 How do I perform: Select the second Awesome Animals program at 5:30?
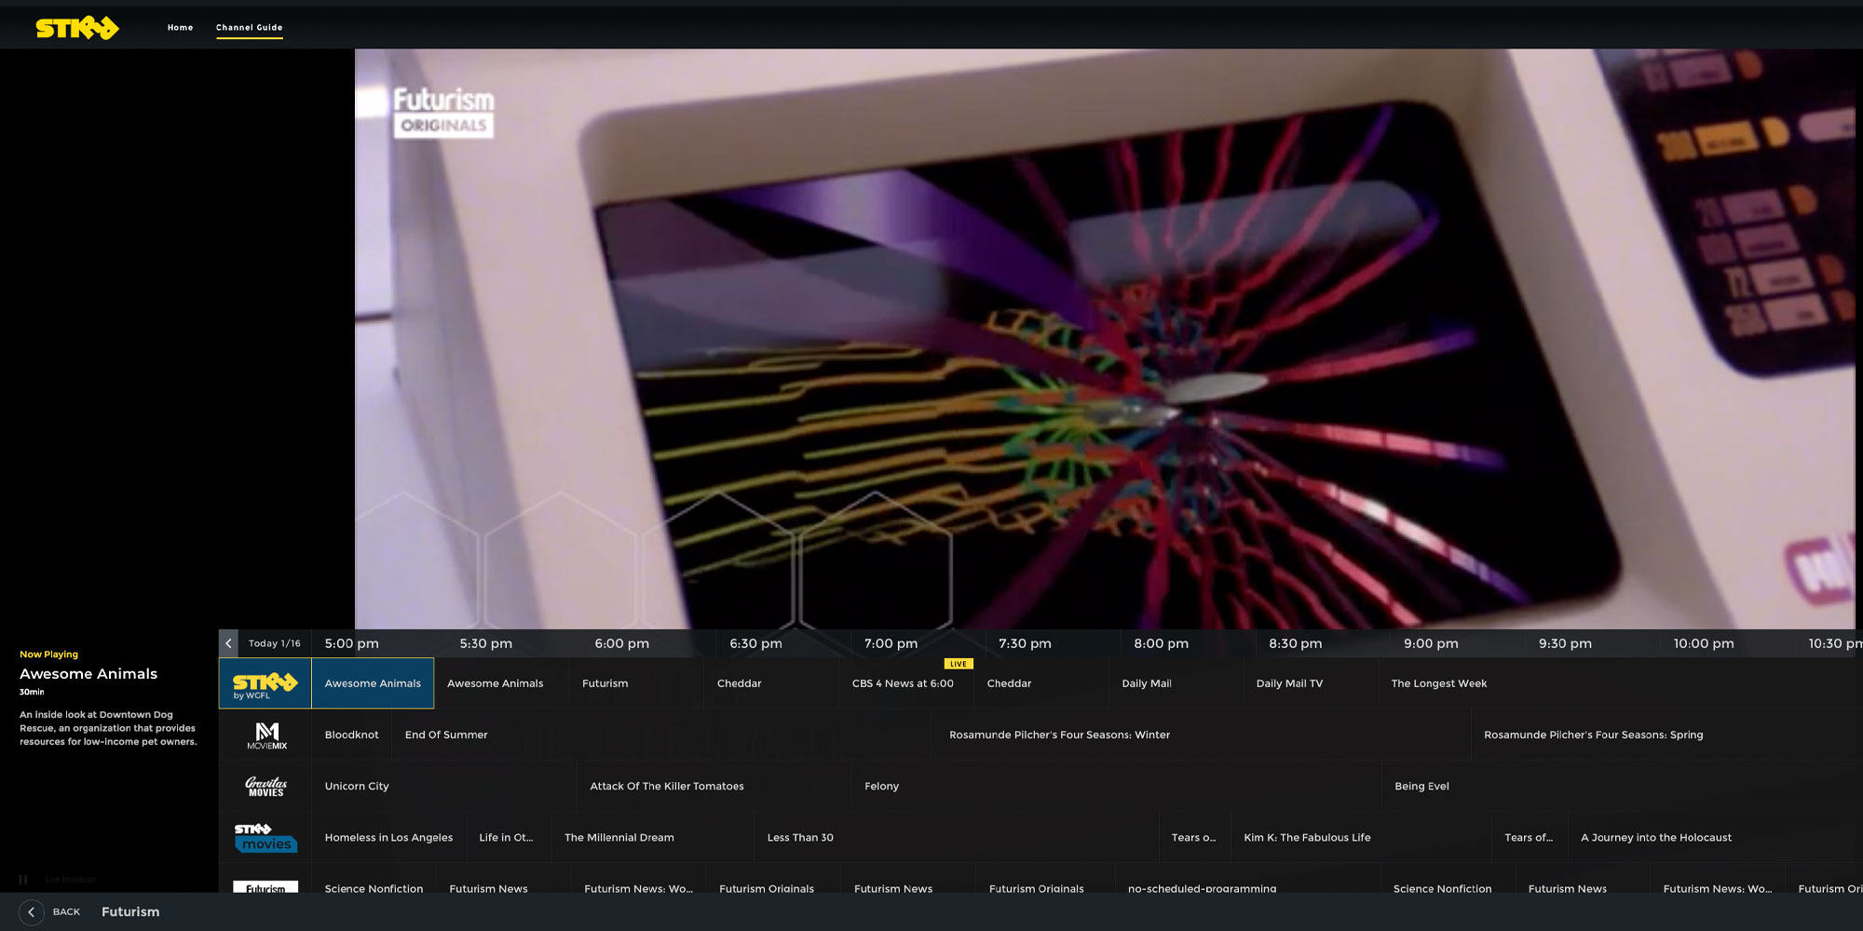tap(501, 683)
